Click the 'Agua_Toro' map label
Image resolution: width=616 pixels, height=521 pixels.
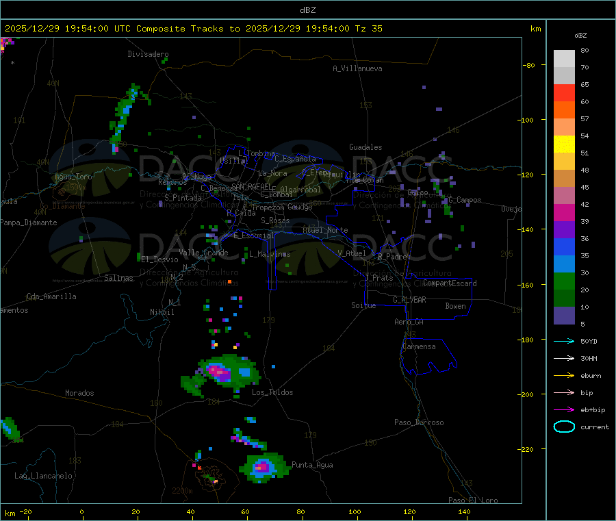73,177
